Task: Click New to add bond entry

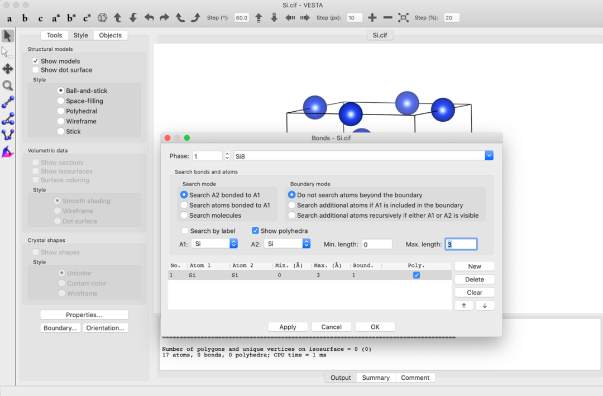Action: click(x=475, y=266)
